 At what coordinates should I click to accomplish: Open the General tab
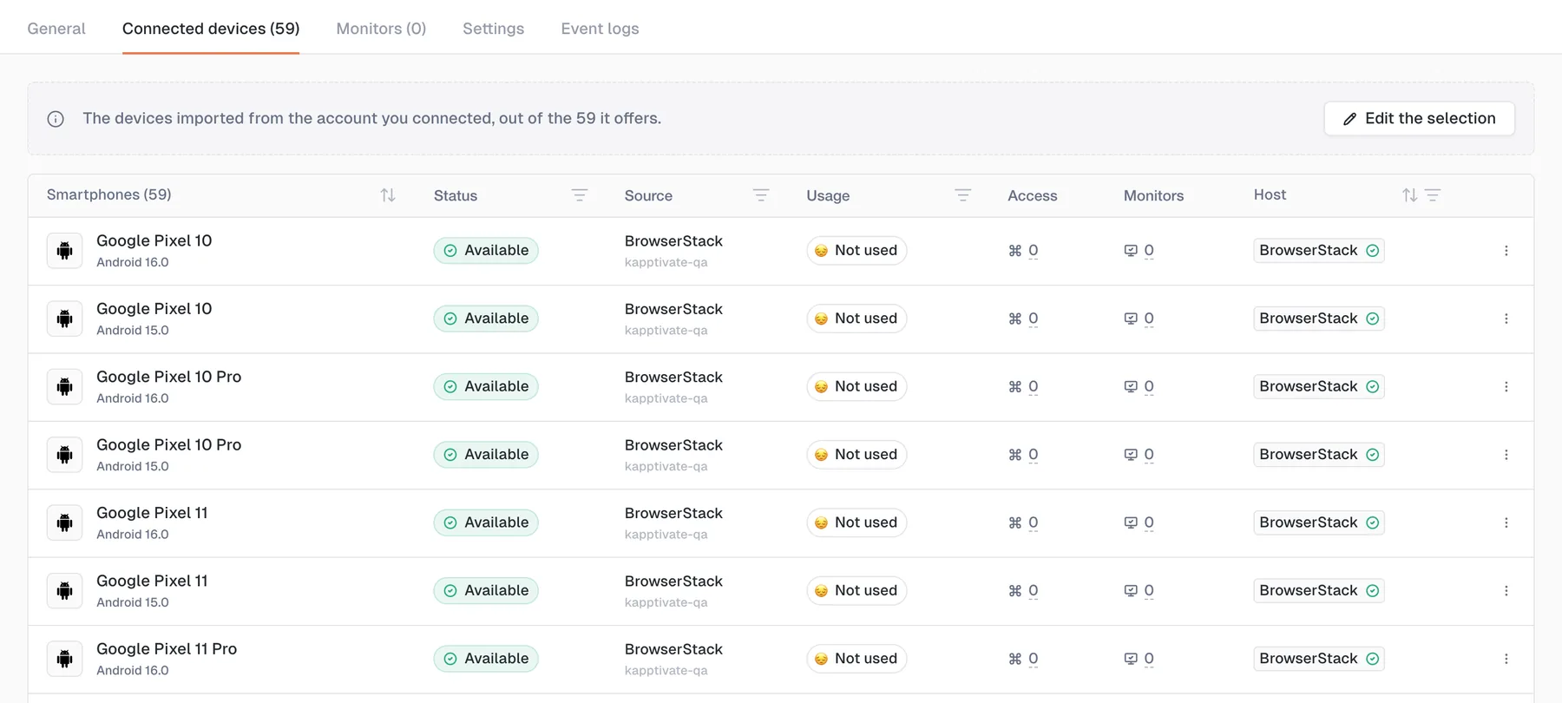pyautogui.click(x=56, y=29)
